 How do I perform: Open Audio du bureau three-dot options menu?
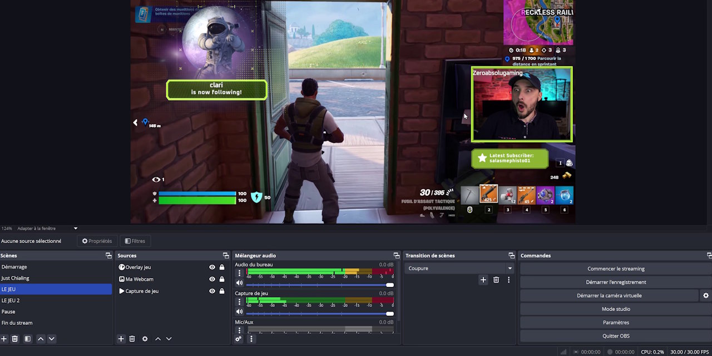239,273
